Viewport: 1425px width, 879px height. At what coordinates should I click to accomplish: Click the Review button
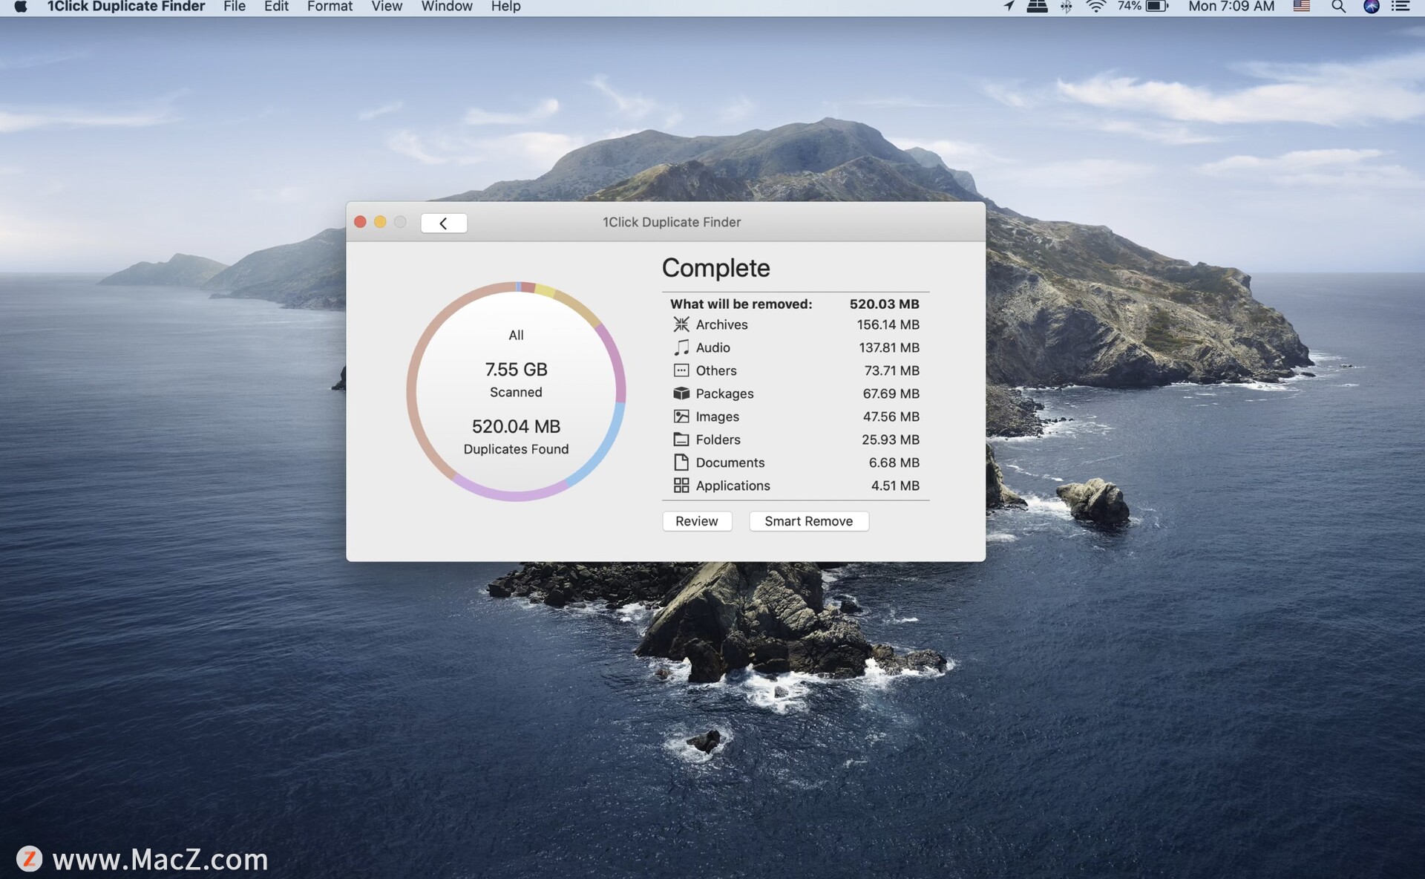point(697,521)
